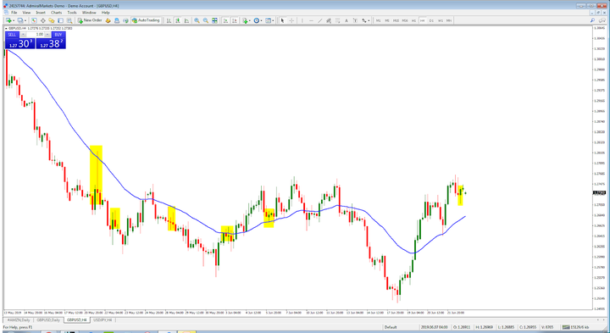Switch timeframe to MN
The width and height of the screenshot is (610, 333).
449,20
